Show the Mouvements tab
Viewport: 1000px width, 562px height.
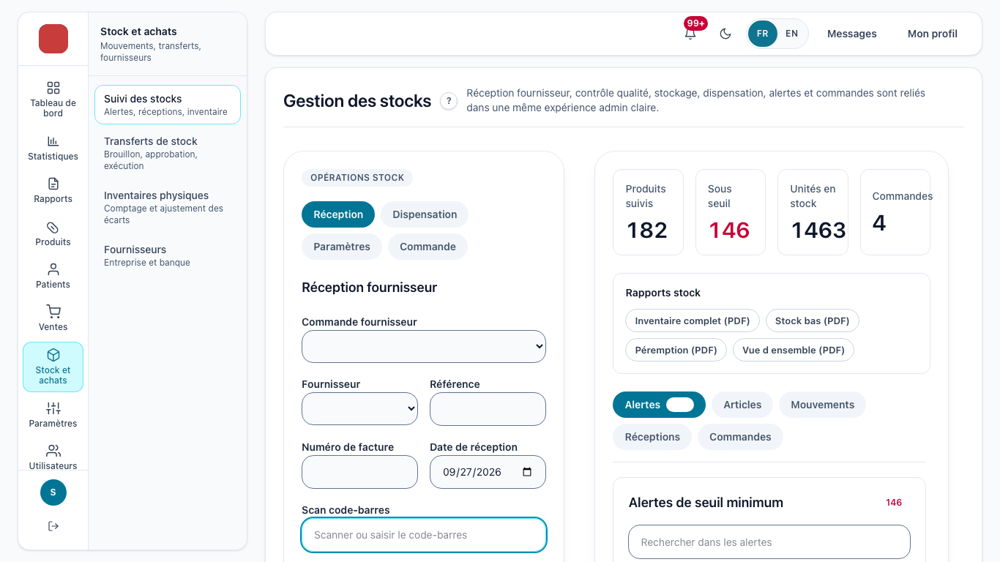point(822,405)
